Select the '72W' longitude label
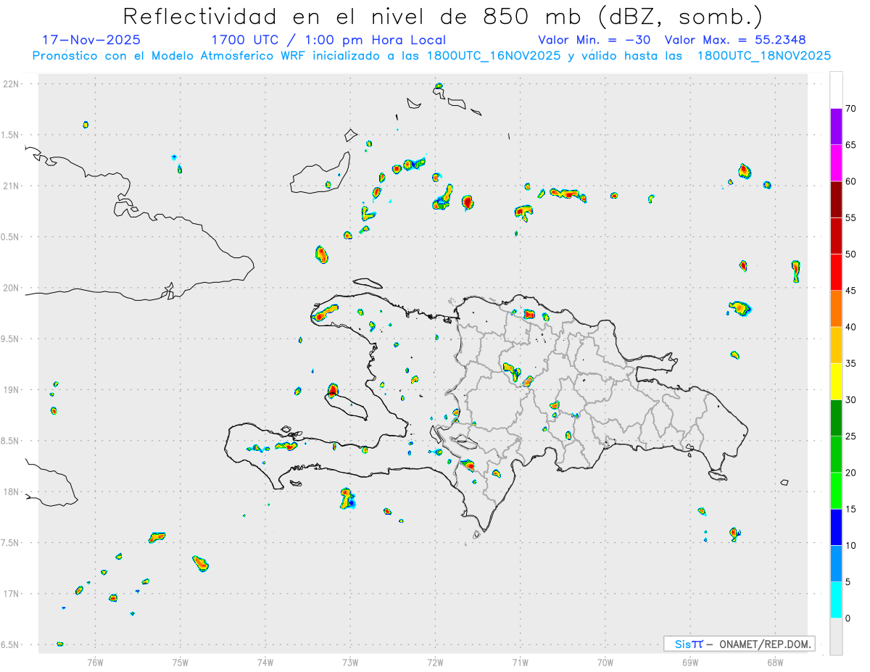This screenshot has height=672, width=870. pyautogui.click(x=435, y=661)
